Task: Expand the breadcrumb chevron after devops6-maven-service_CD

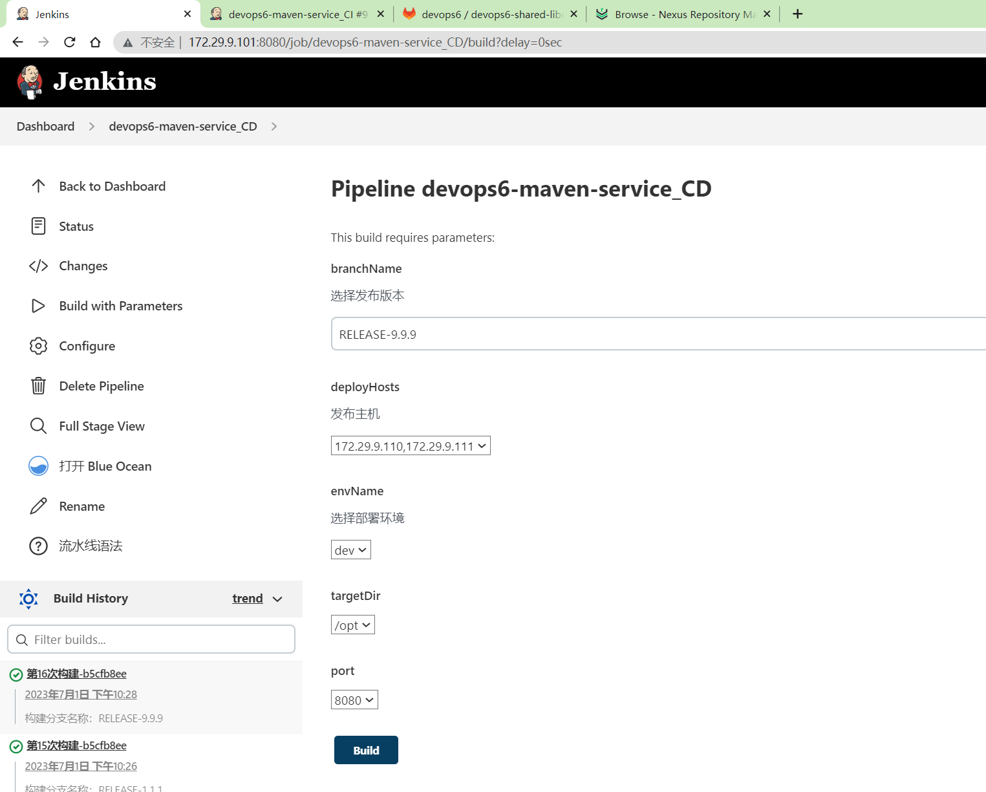Action: pyautogui.click(x=274, y=127)
